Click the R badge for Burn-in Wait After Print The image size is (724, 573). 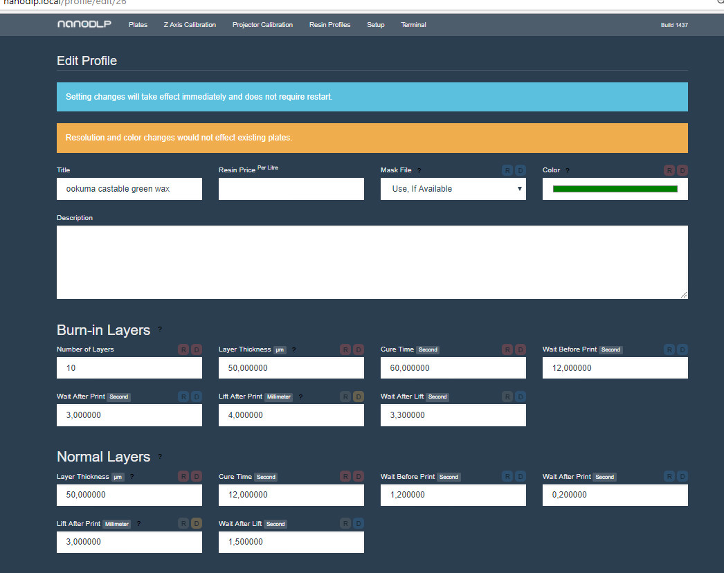point(184,397)
